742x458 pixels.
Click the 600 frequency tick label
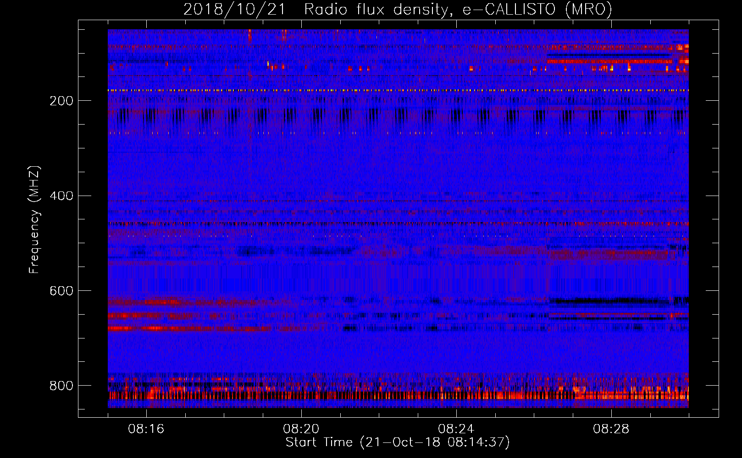(x=61, y=291)
